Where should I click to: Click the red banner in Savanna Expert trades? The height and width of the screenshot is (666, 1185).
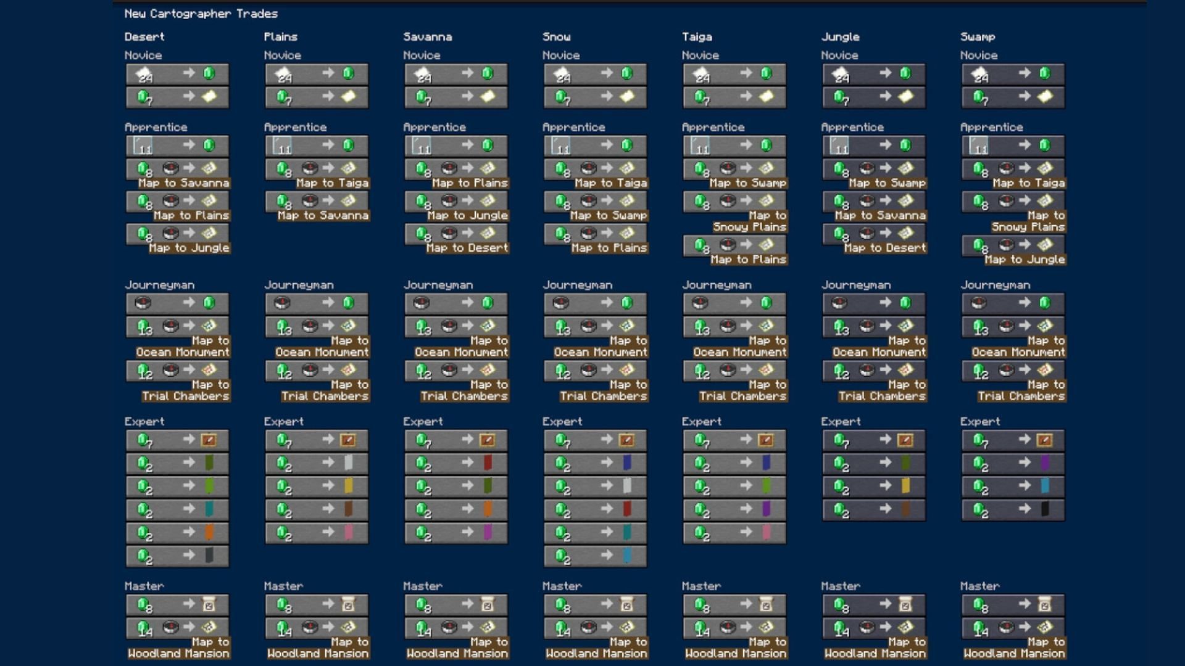(488, 462)
